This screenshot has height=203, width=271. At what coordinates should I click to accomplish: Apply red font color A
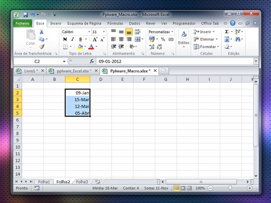tap(91, 46)
